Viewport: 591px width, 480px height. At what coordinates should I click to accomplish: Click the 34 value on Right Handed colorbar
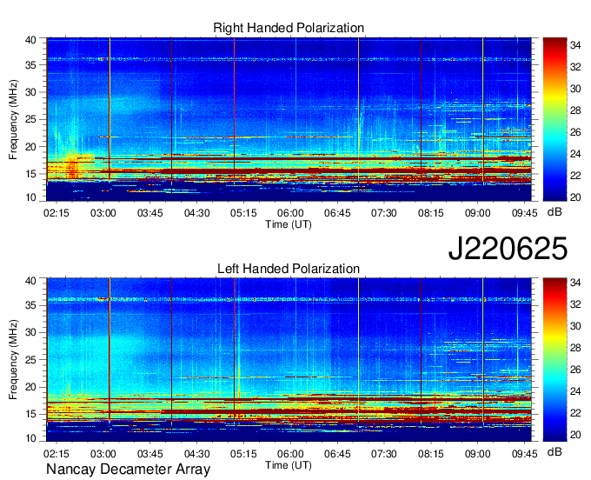click(575, 45)
